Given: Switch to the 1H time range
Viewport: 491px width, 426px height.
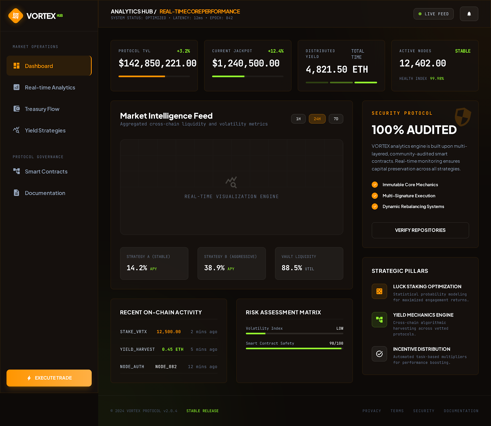Looking at the screenshot, I should [298, 118].
